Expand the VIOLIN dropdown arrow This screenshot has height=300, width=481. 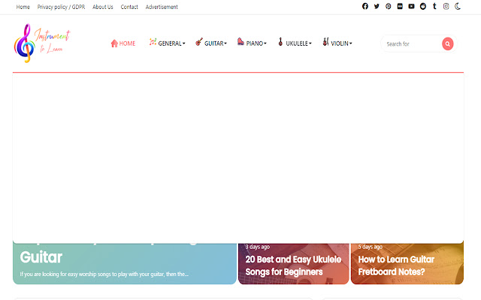[351, 43]
